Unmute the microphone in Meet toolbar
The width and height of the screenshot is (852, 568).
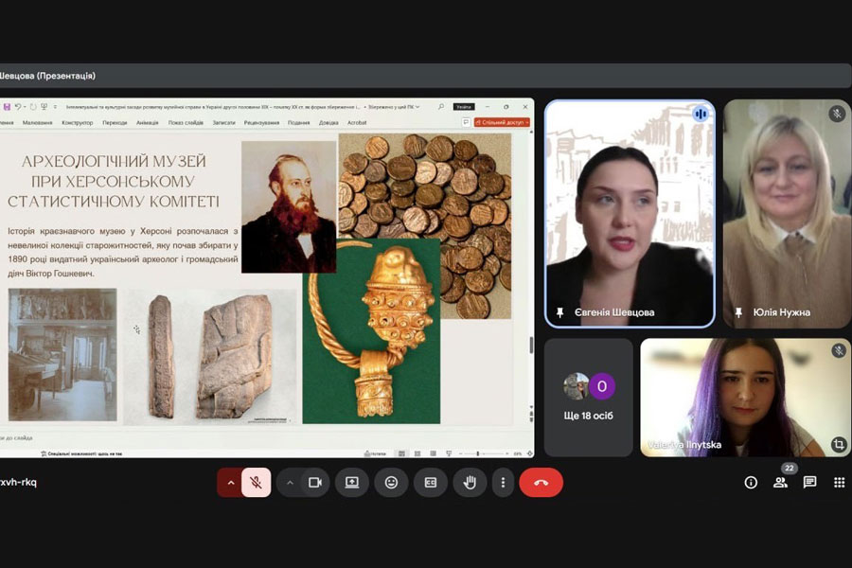(256, 483)
